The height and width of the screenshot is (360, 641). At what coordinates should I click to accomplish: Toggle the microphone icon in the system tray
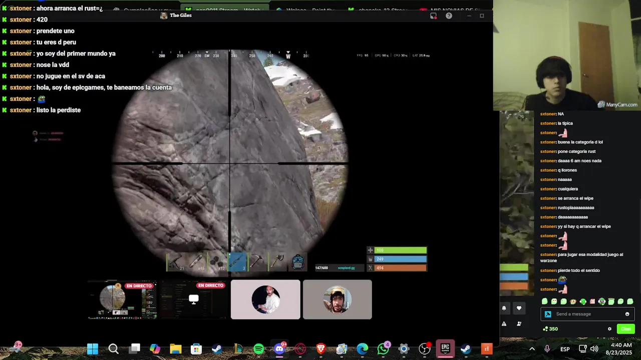point(547,348)
